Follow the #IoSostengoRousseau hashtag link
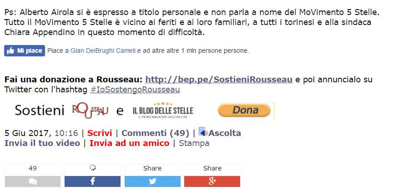The image size is (398, 191). tap(135, 90)
